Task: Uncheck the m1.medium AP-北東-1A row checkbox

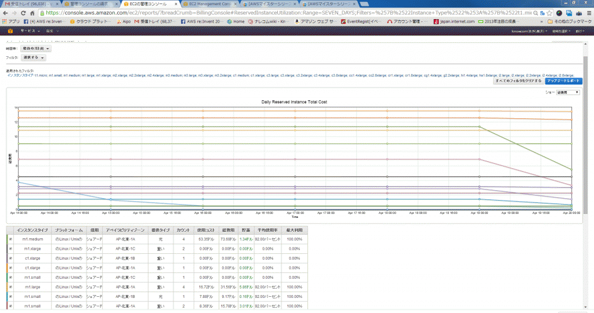Action: 10,239
